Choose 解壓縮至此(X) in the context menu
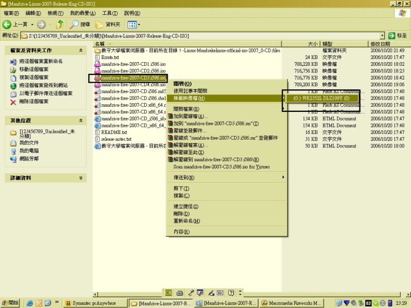The width and height of the screenshot is (411, 308). click(x=227, y=152)
